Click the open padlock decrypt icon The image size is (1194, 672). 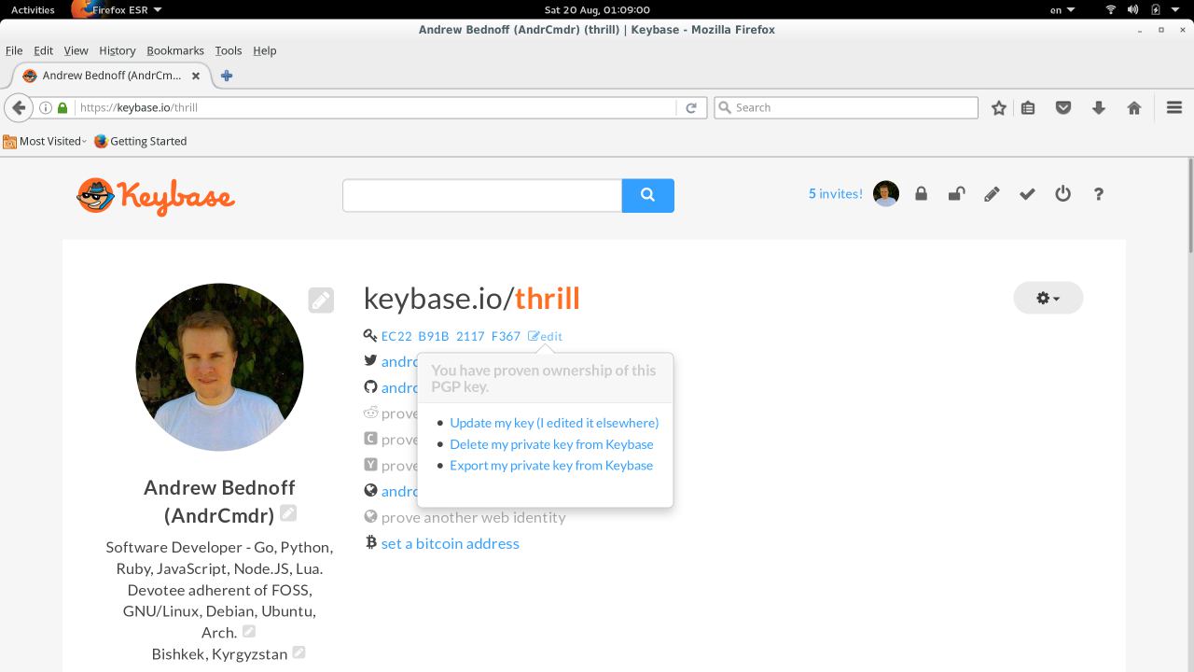point(956,194)
